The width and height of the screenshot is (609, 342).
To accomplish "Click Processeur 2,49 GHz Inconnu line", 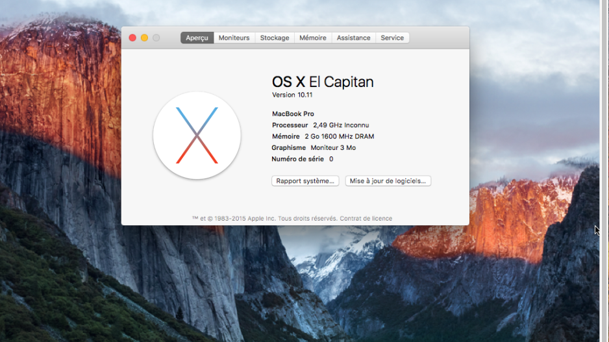I will [x=321, y=125].
